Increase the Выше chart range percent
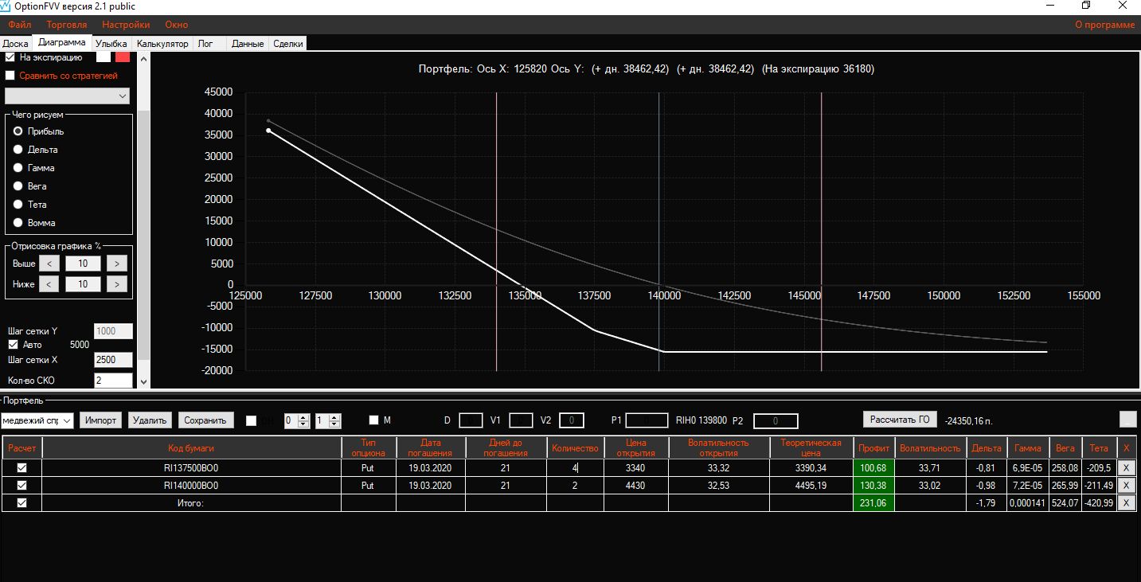 tap(116, 264)
